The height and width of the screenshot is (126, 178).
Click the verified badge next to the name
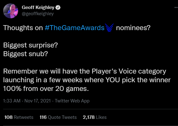click(58, 7)
